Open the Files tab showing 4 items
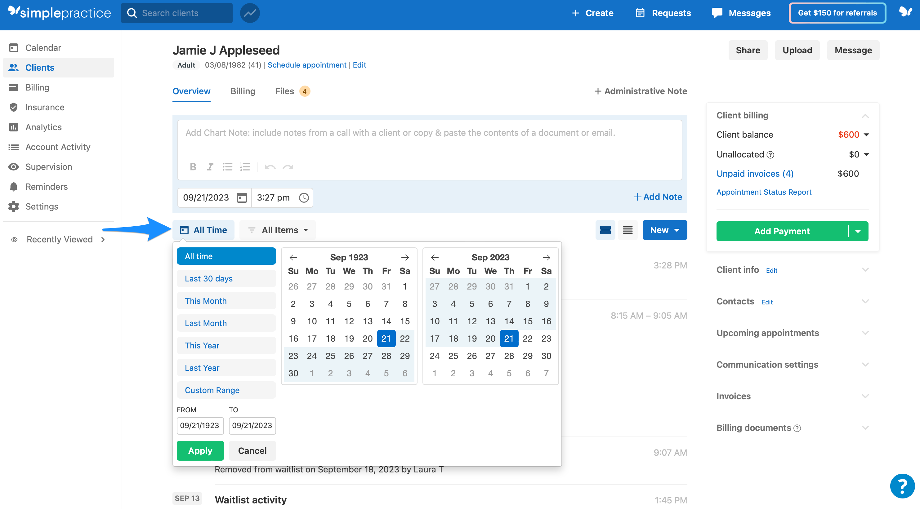 [x=284, y=91]
